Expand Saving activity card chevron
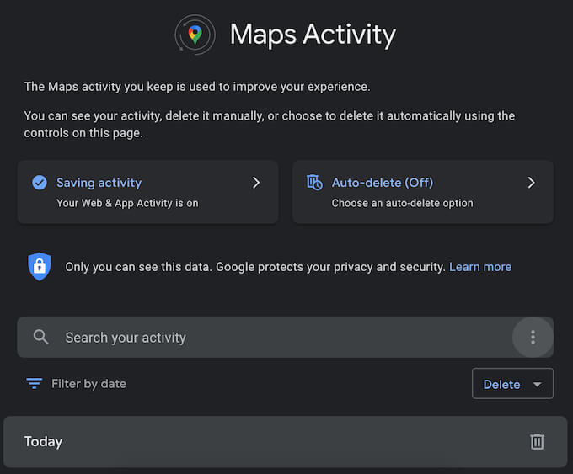 point(256,183)
